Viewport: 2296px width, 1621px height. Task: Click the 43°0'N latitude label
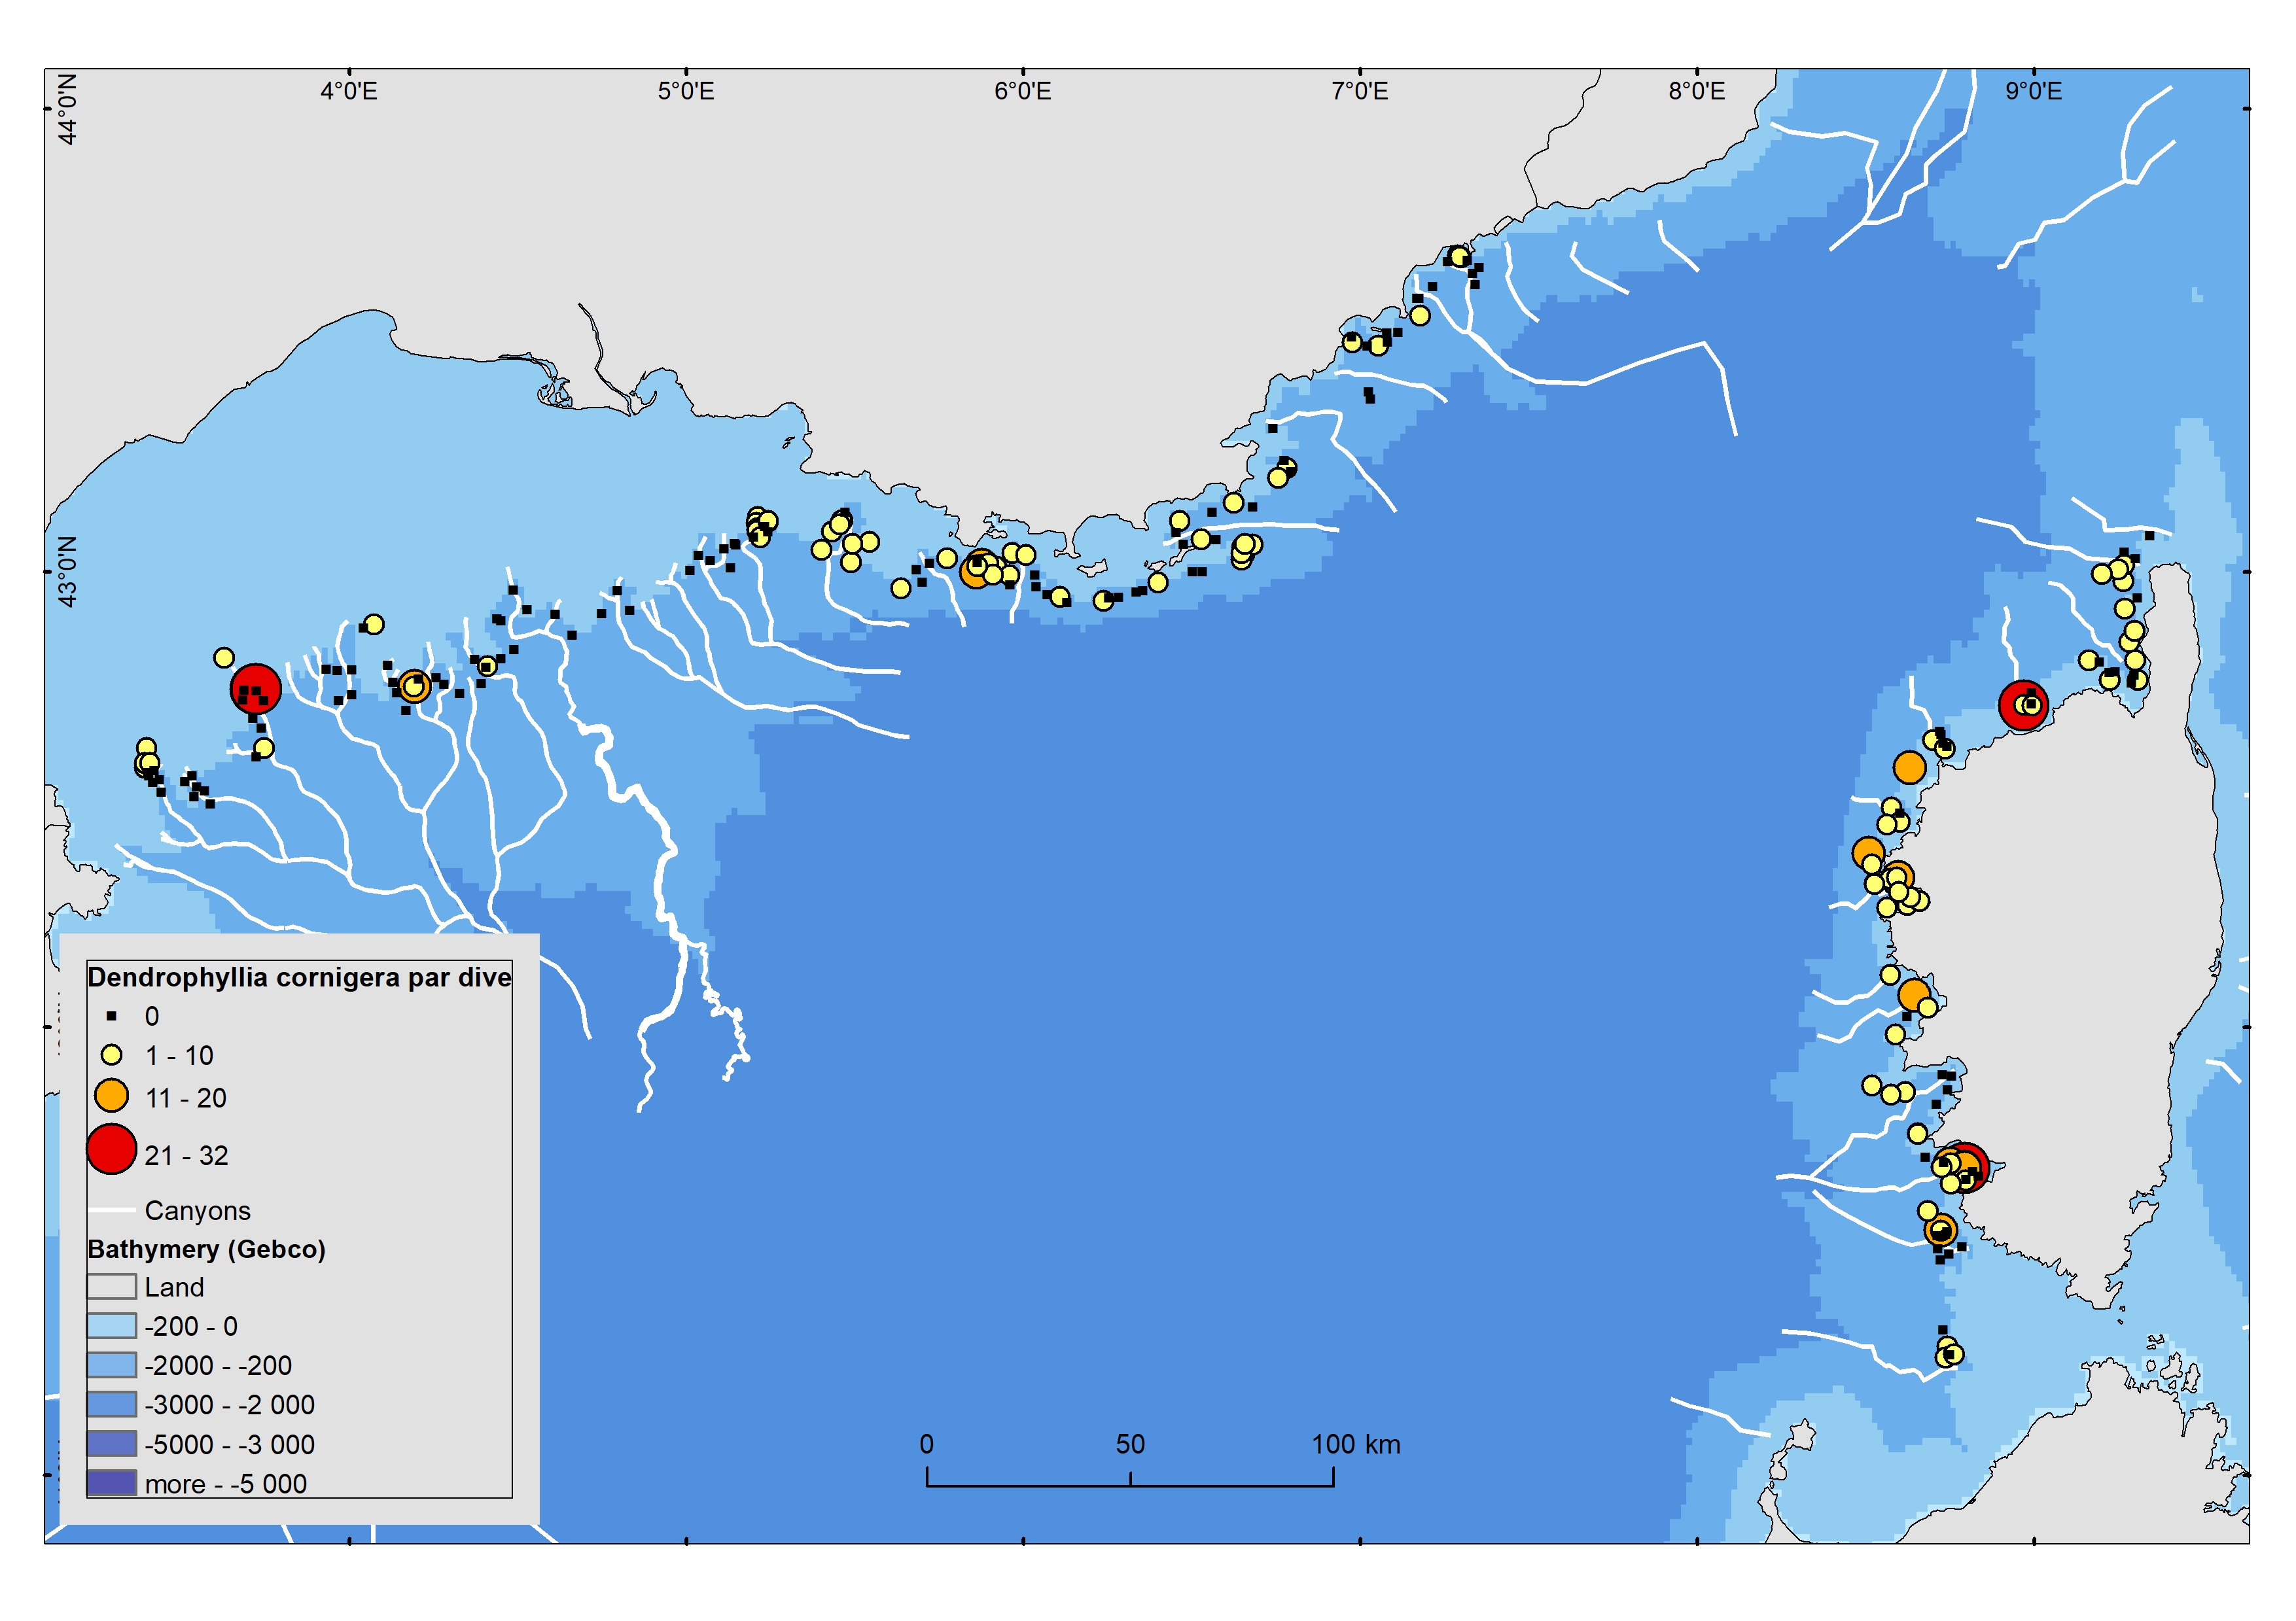coord(67,572)
